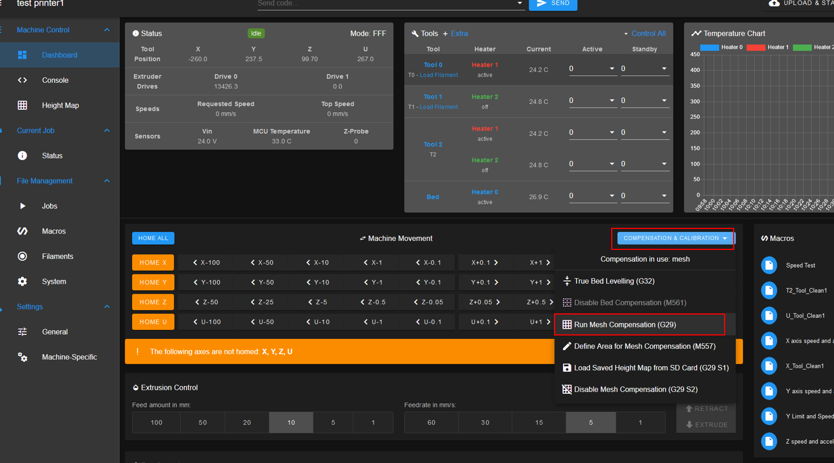Image resolution: width=834 pixels, height=463 pixels.
Task: Click the Tool 1 link
Action: (433, 97)
